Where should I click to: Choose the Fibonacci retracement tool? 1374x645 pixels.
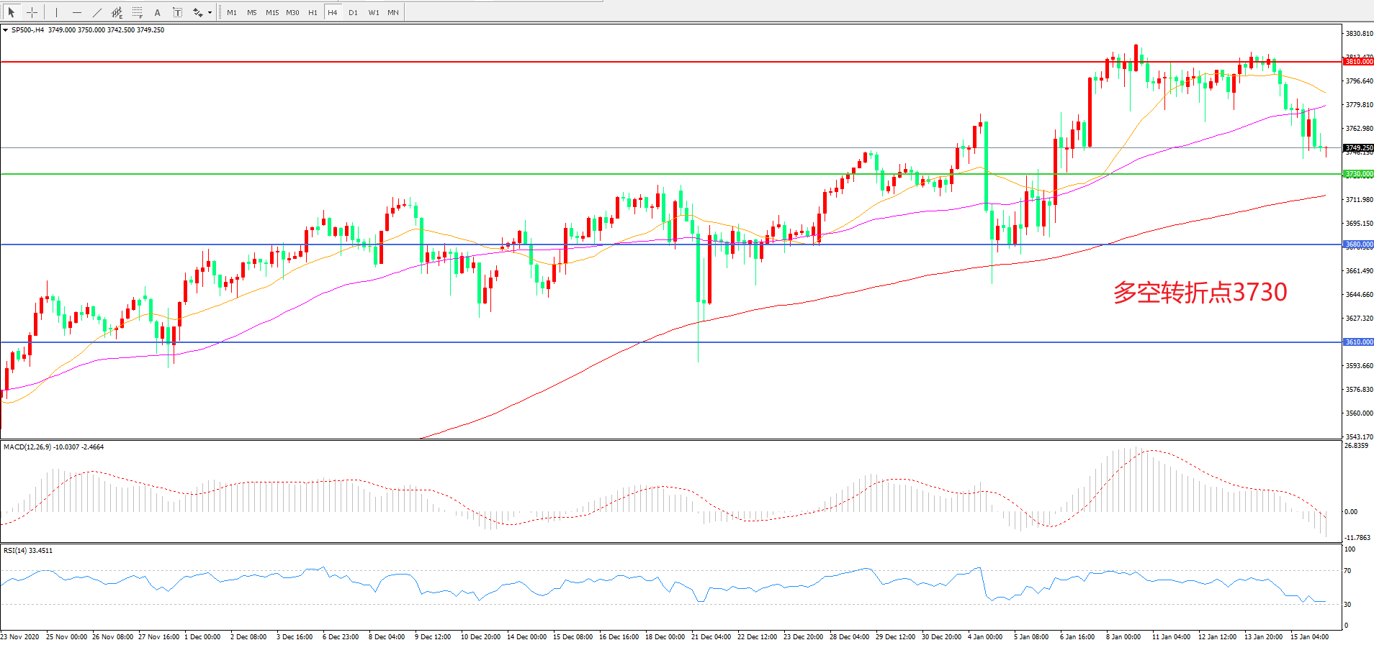click(x=138, y=12)
